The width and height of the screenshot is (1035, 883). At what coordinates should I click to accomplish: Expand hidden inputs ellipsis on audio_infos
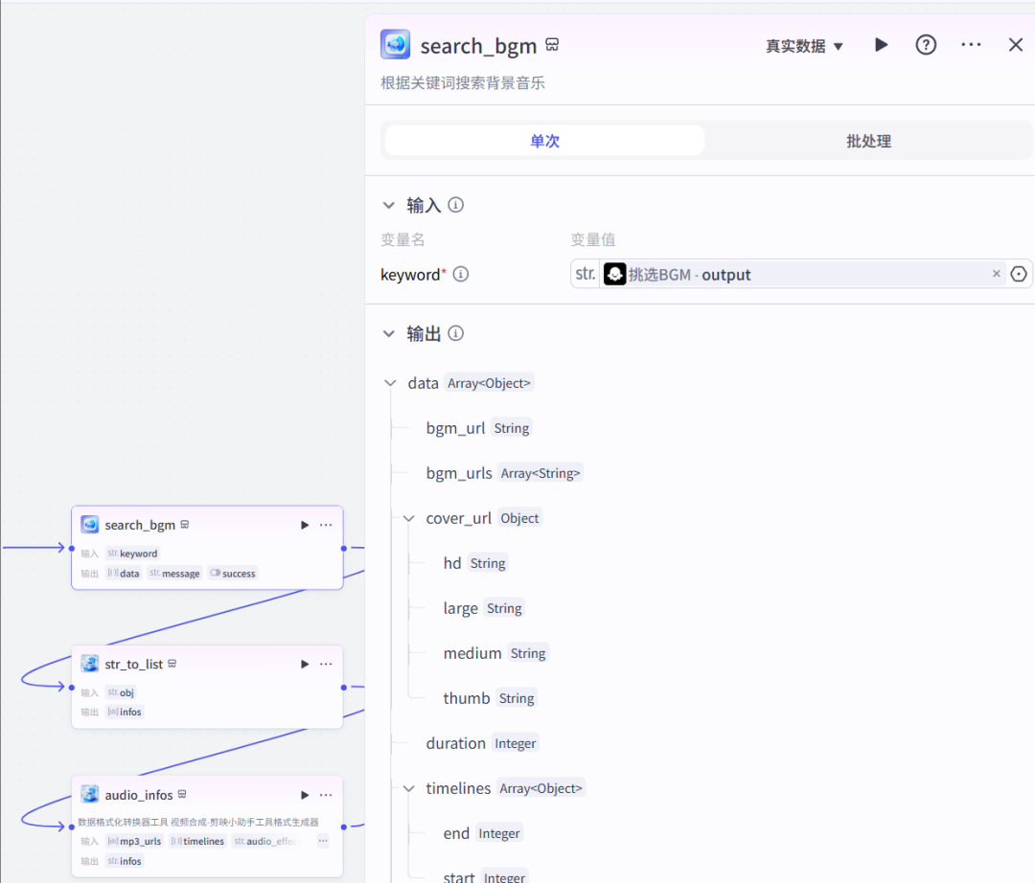point(323,841)
